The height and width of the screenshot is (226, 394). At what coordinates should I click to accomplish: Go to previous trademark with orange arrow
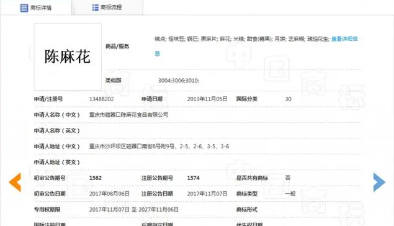click(x=15, y=183)
